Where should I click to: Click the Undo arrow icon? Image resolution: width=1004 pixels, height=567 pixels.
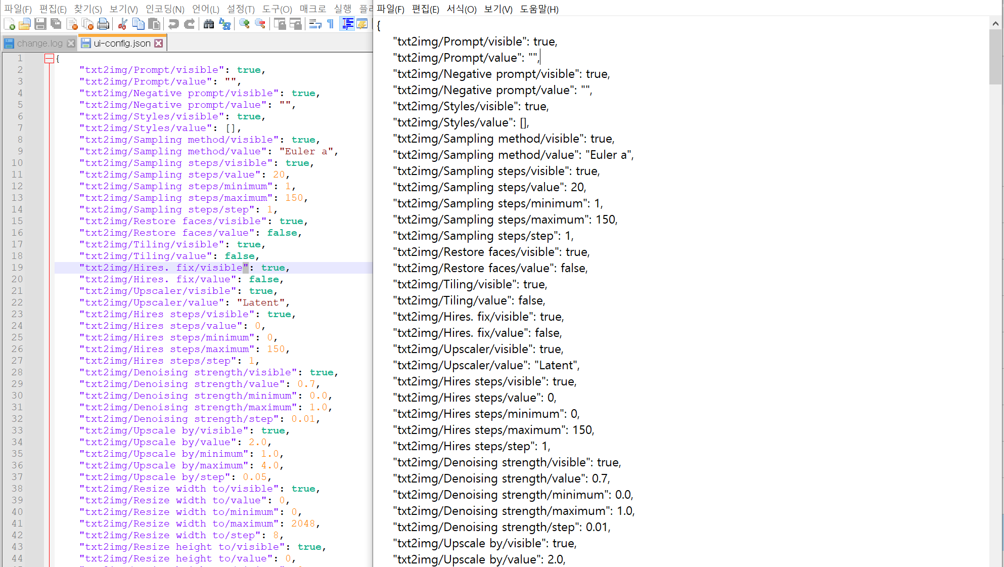[173, 24]
